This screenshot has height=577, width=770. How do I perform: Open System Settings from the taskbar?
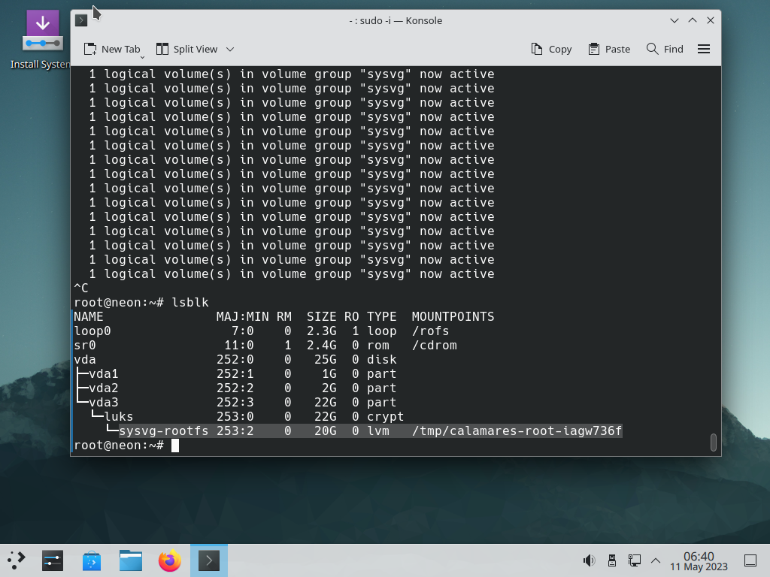pos(53,560)
